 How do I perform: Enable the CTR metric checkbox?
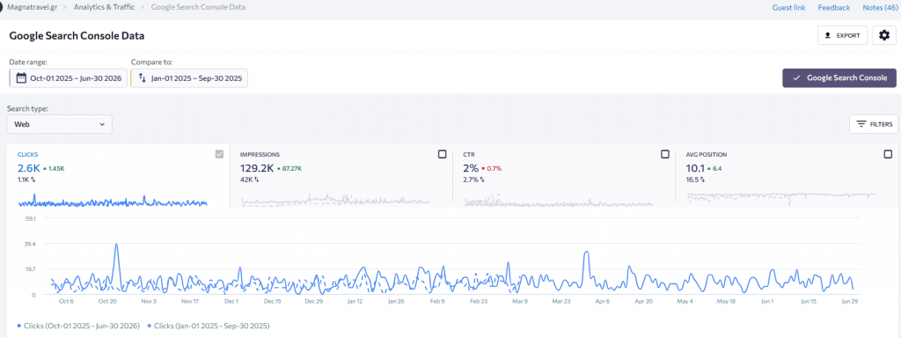[665, 154]
